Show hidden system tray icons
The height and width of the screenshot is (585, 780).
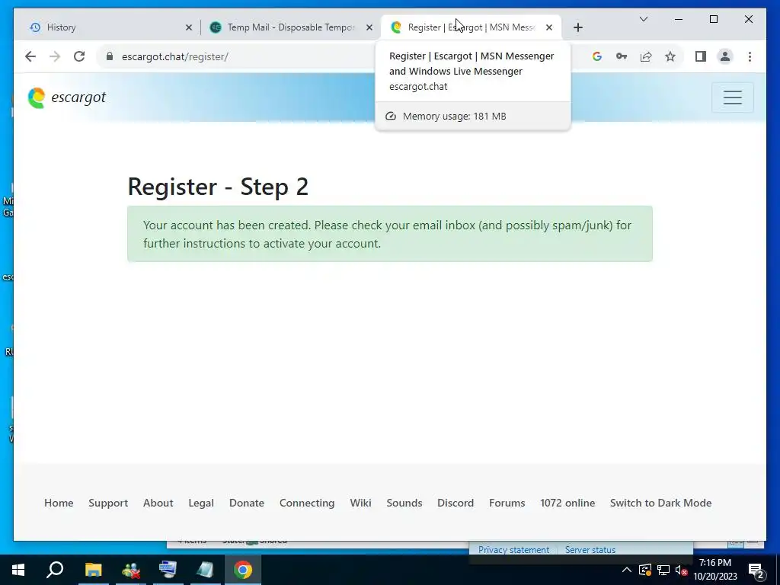pos(627,570)
